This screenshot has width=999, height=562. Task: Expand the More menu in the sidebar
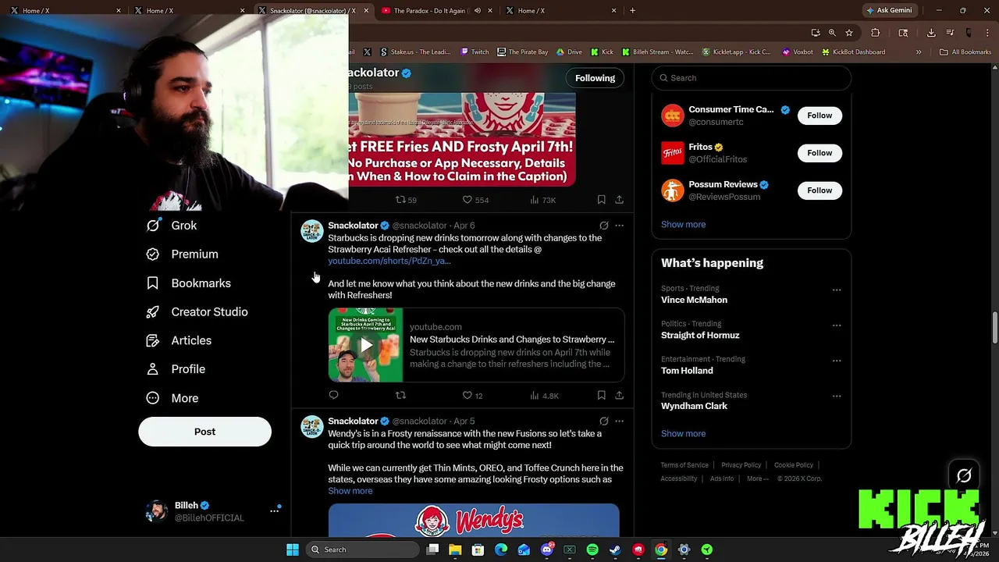pyautogui.click(x=172, y=398)
